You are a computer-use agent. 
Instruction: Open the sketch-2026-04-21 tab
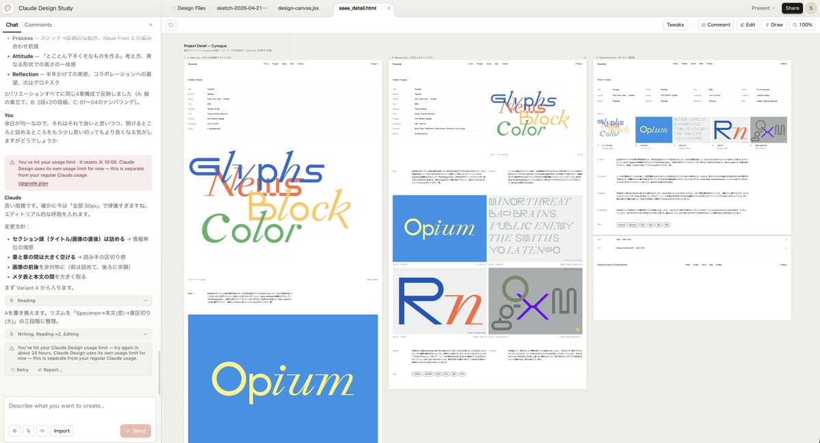coord(241,8)
